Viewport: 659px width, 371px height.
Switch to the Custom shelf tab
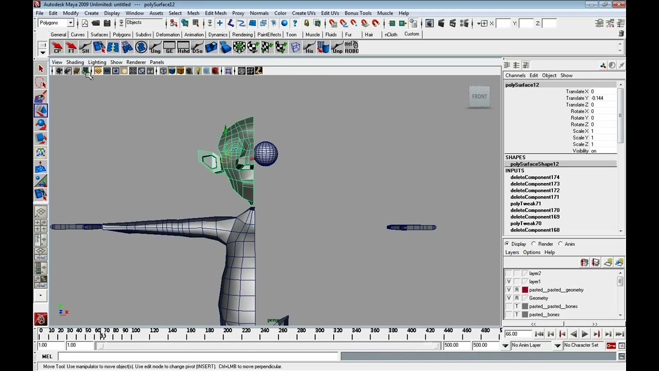pyautogui.click(x=411, y=34)
